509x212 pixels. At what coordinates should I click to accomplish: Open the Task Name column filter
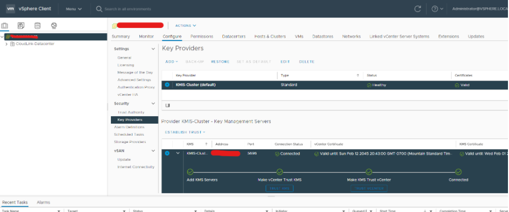click(59, 210)
